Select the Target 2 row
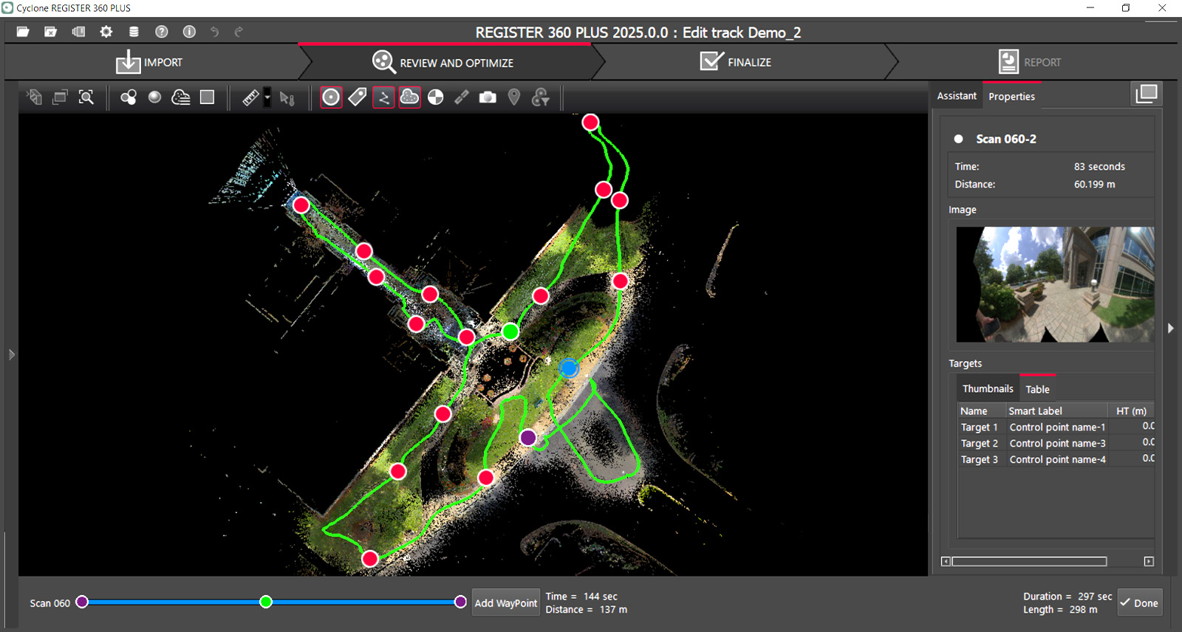This screenshot has width=1182, height=632. pyautogui.click(x=1056, y=443)
